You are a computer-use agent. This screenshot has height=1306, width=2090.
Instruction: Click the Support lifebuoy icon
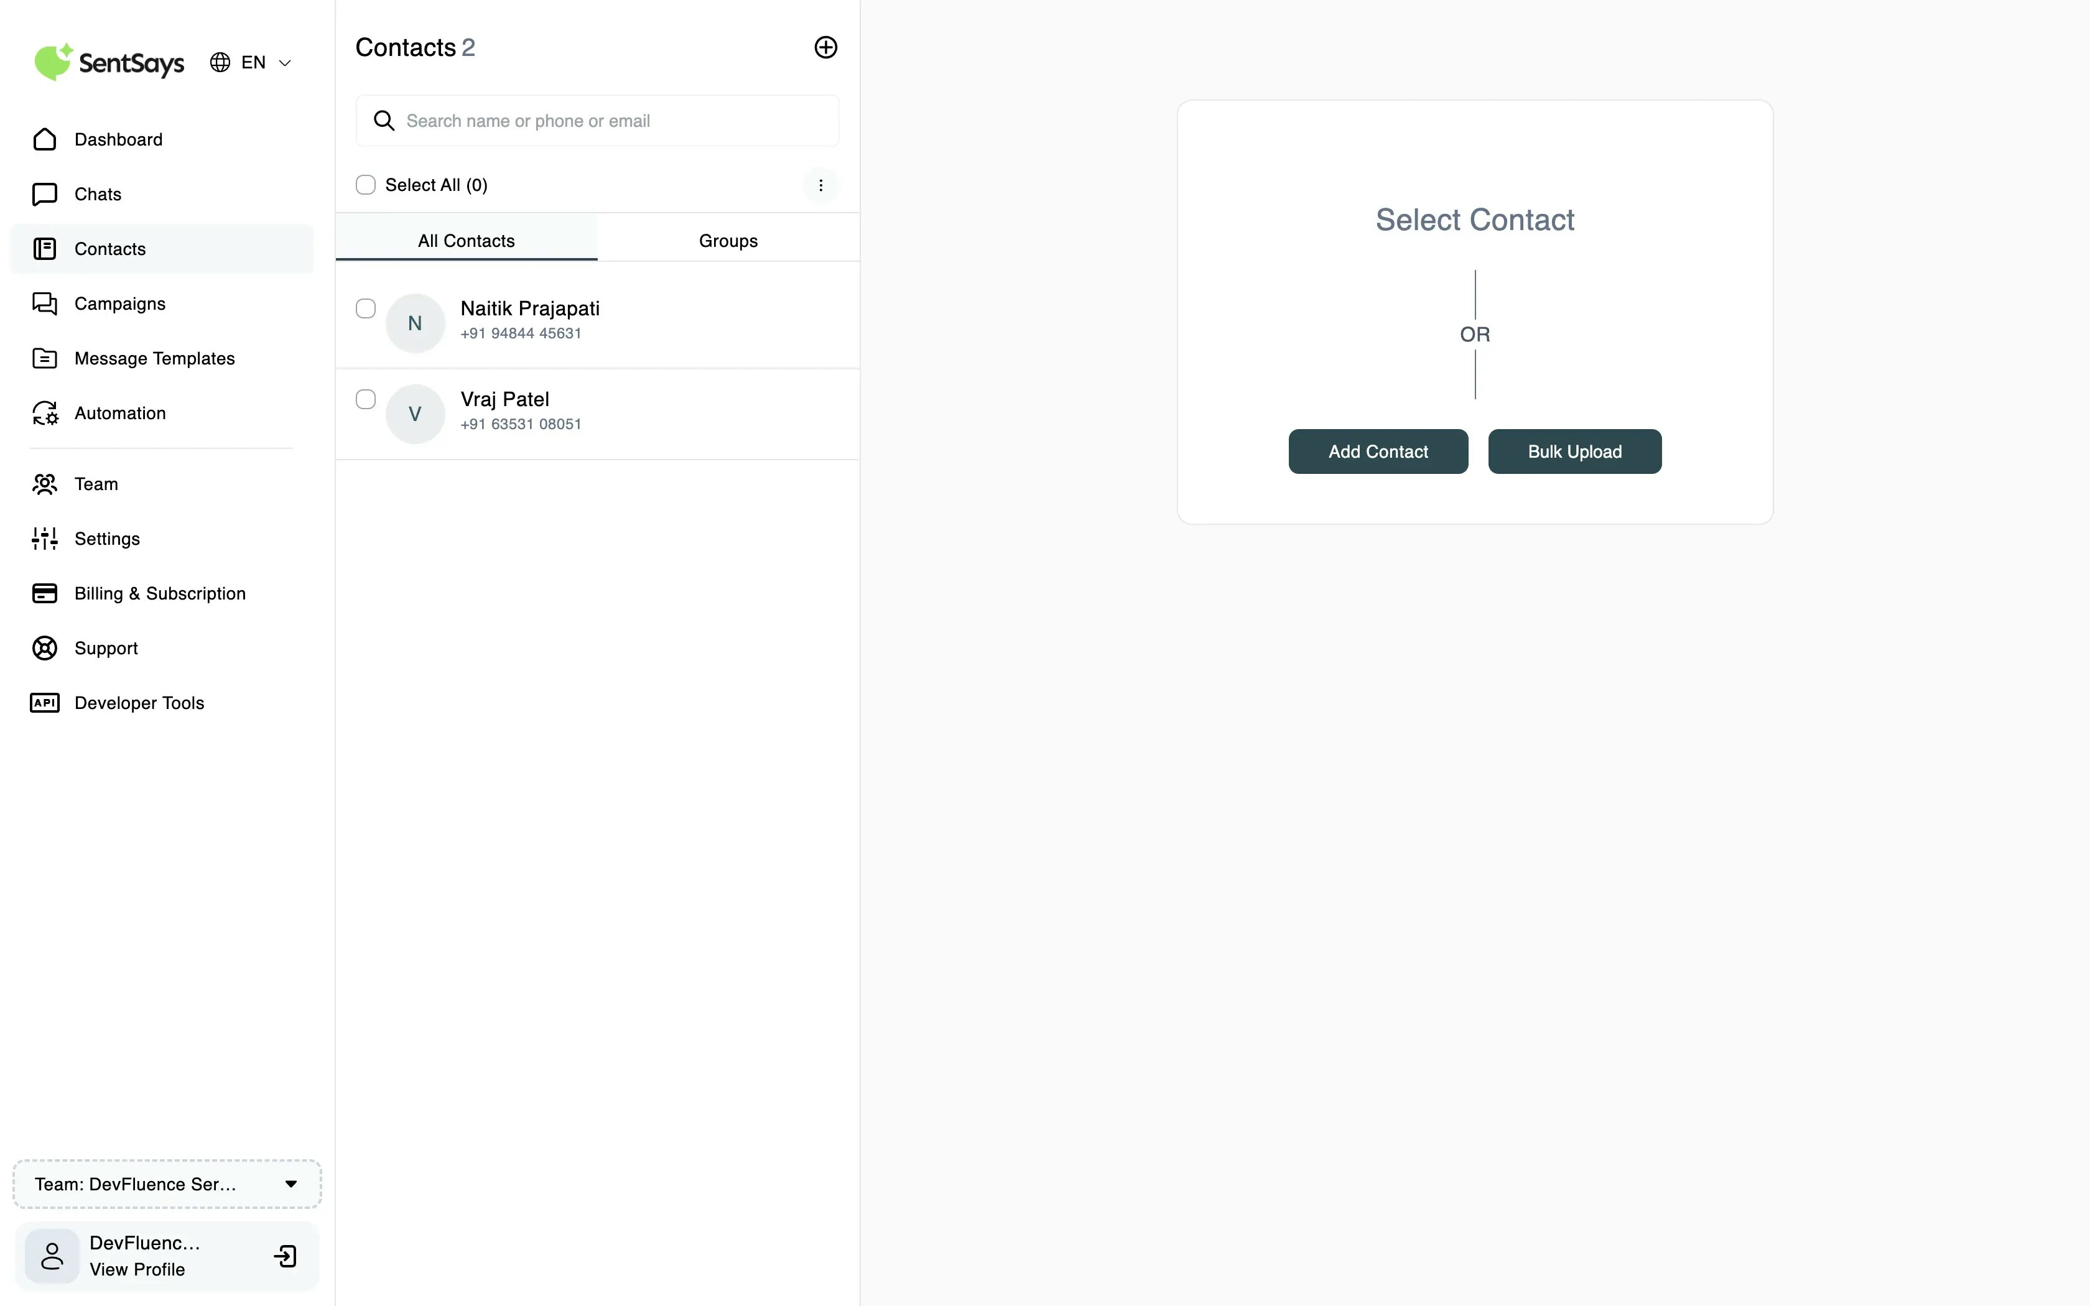(45, 648)
